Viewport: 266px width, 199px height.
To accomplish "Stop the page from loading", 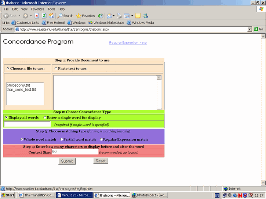I will pos(37,16).
